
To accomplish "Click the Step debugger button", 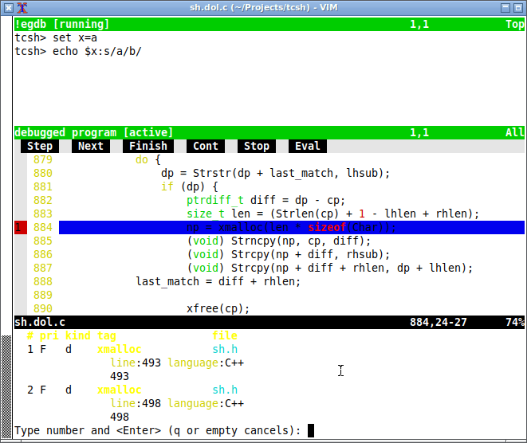I will (x=40, y=146).
